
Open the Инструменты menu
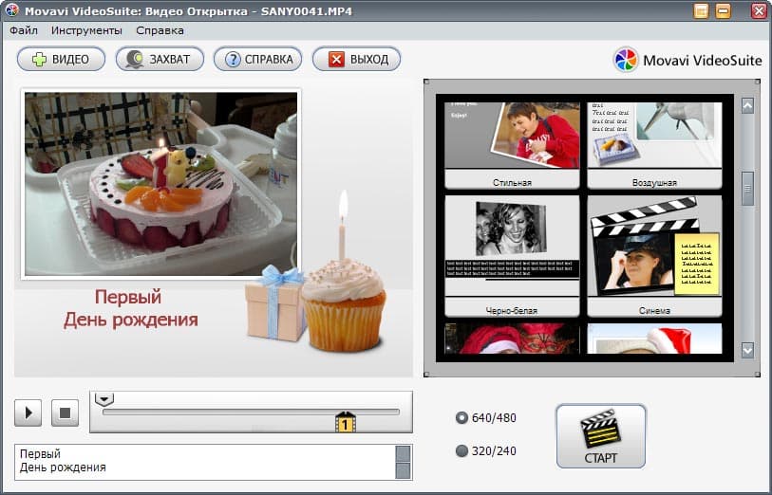click(x=86, y=30)
